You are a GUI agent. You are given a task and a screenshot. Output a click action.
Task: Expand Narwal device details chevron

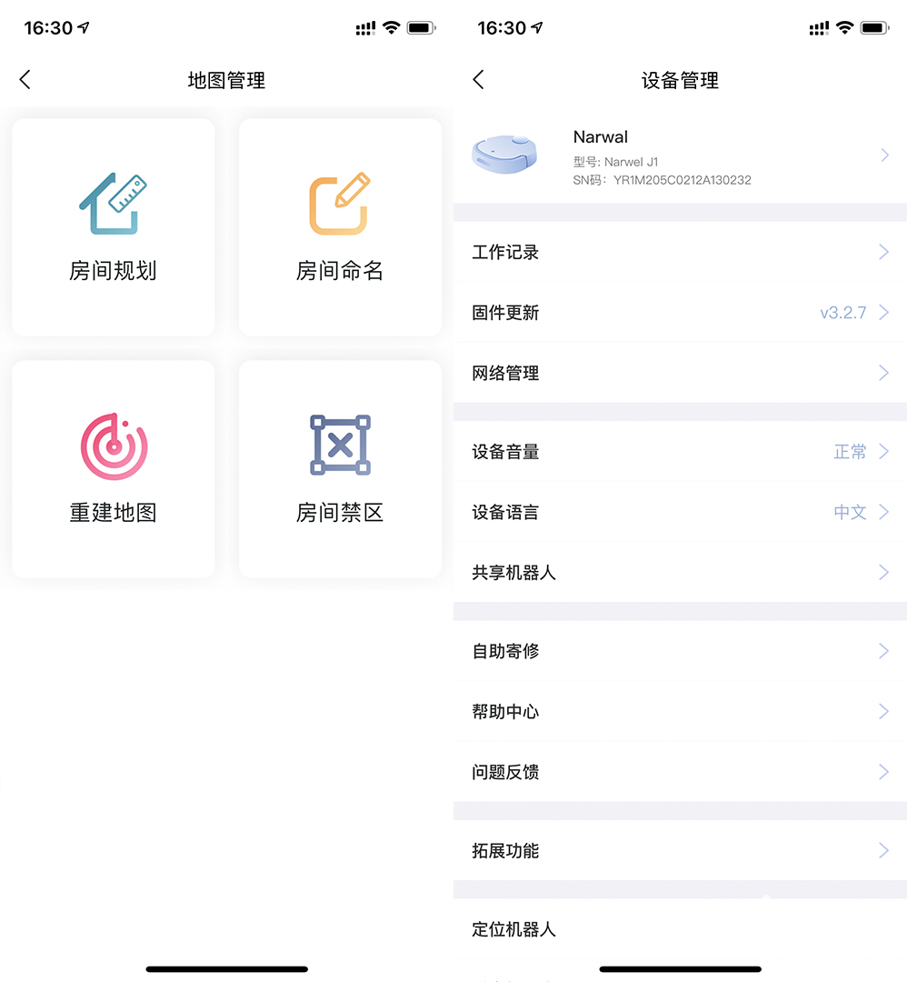tap(884, 155)
